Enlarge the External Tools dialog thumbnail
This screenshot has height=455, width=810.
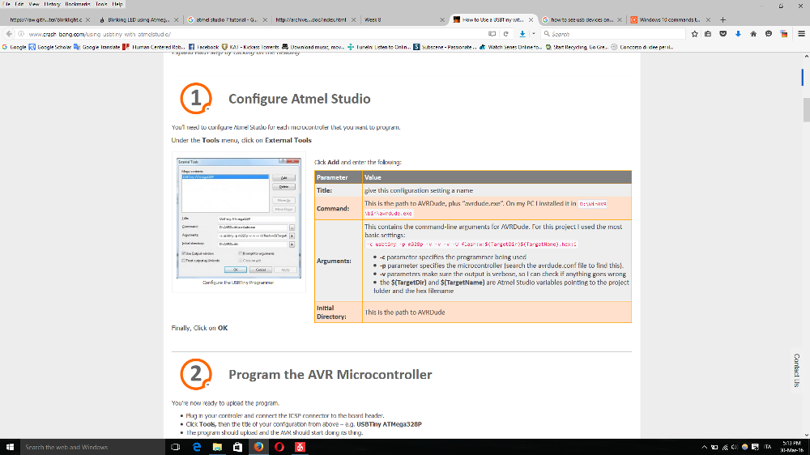point(239,218)
